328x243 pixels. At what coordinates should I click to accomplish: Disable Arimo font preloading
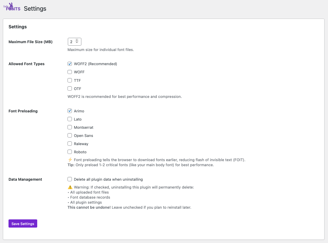(x=70, y=111)
